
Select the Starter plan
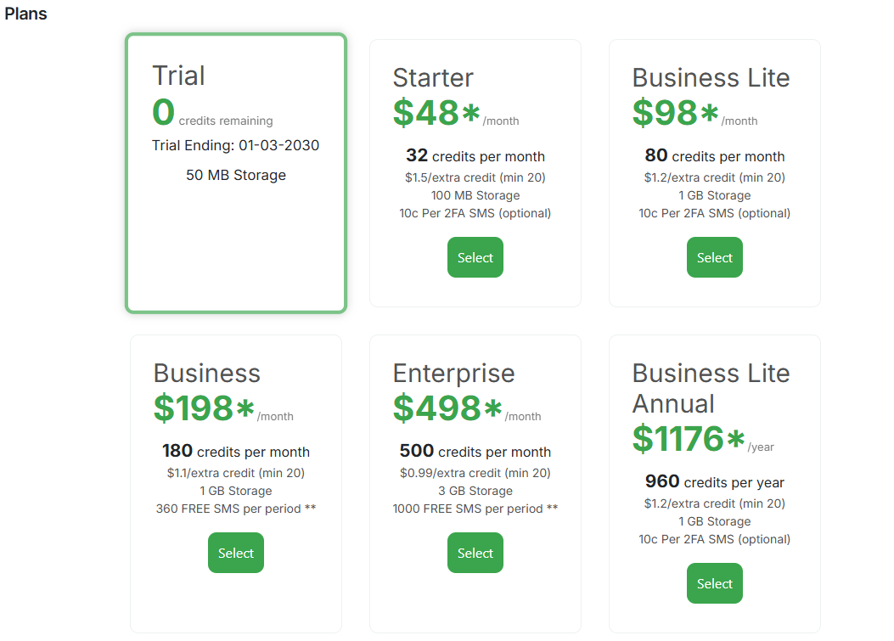475,257
